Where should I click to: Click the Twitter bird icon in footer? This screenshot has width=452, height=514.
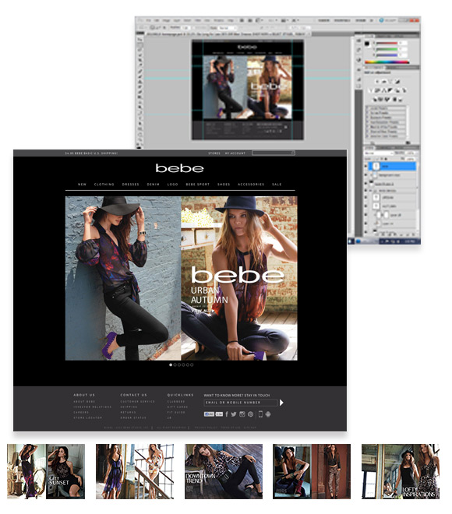point(234,414)
